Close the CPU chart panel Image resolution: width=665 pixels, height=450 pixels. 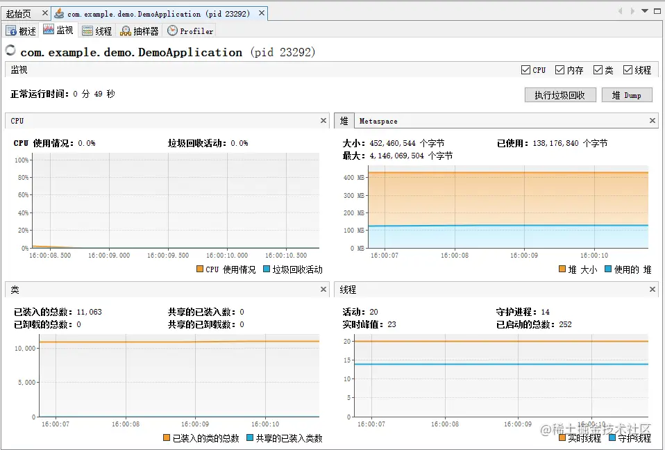(x=323, y=120)
